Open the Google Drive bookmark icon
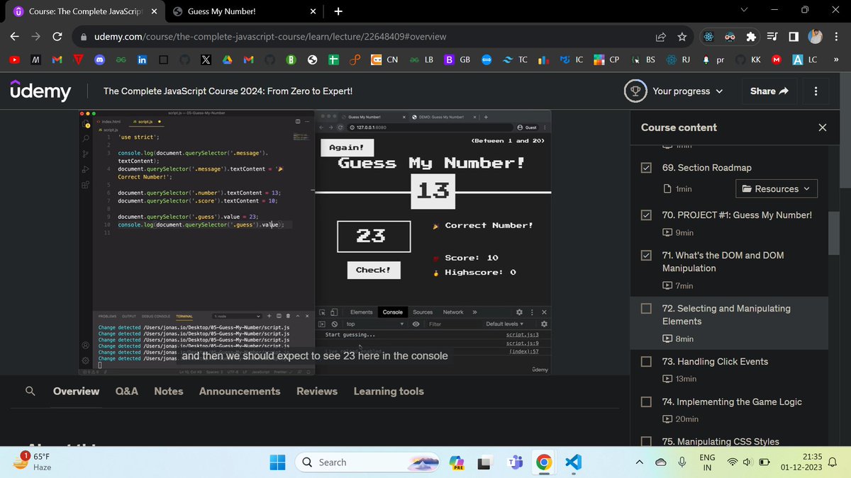851x478 pixels. pos(228,60)
